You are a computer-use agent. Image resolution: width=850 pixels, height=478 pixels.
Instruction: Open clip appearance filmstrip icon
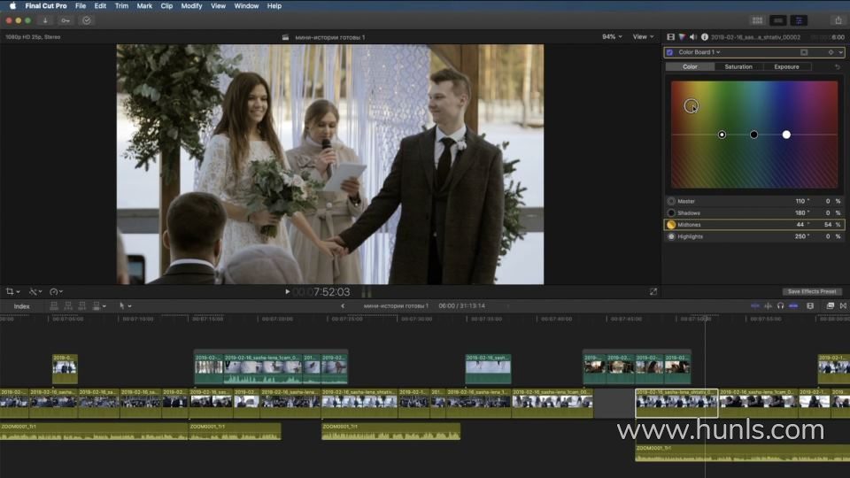click(x=810, y=306)
